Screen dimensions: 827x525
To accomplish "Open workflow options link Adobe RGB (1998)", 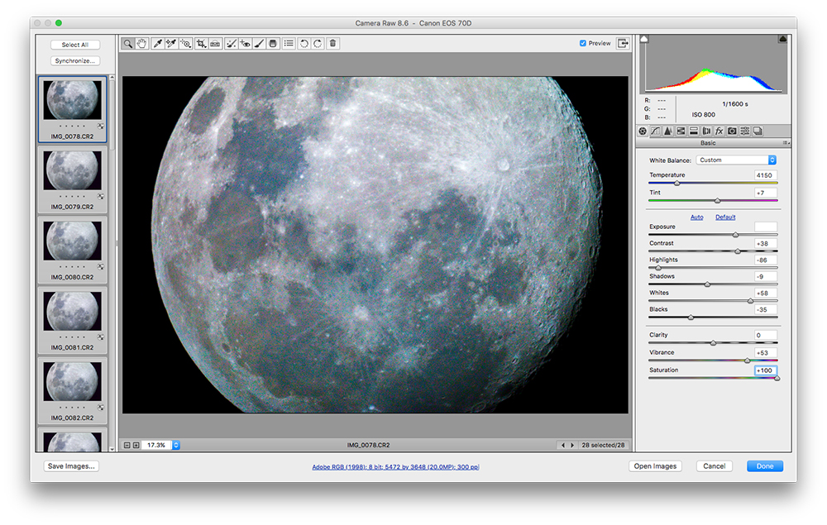I will click(395, 467).
